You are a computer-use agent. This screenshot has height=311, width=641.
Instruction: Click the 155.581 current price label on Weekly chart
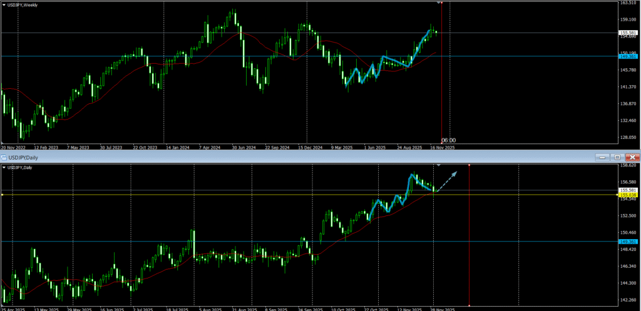(628, 33)
